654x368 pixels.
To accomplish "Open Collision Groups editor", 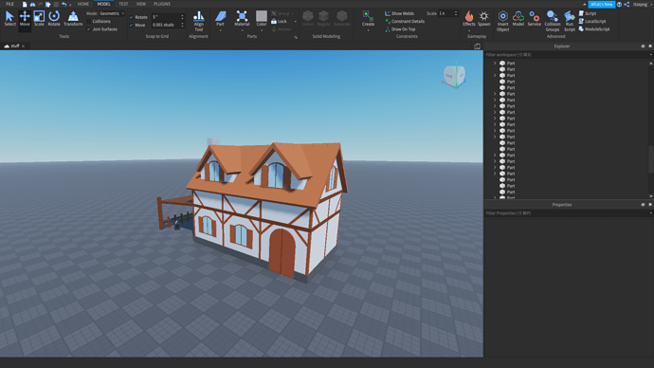I will (x=553, y=21).
